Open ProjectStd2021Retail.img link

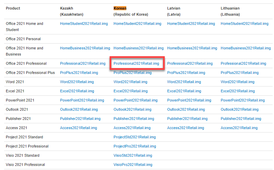pos(134,137)
